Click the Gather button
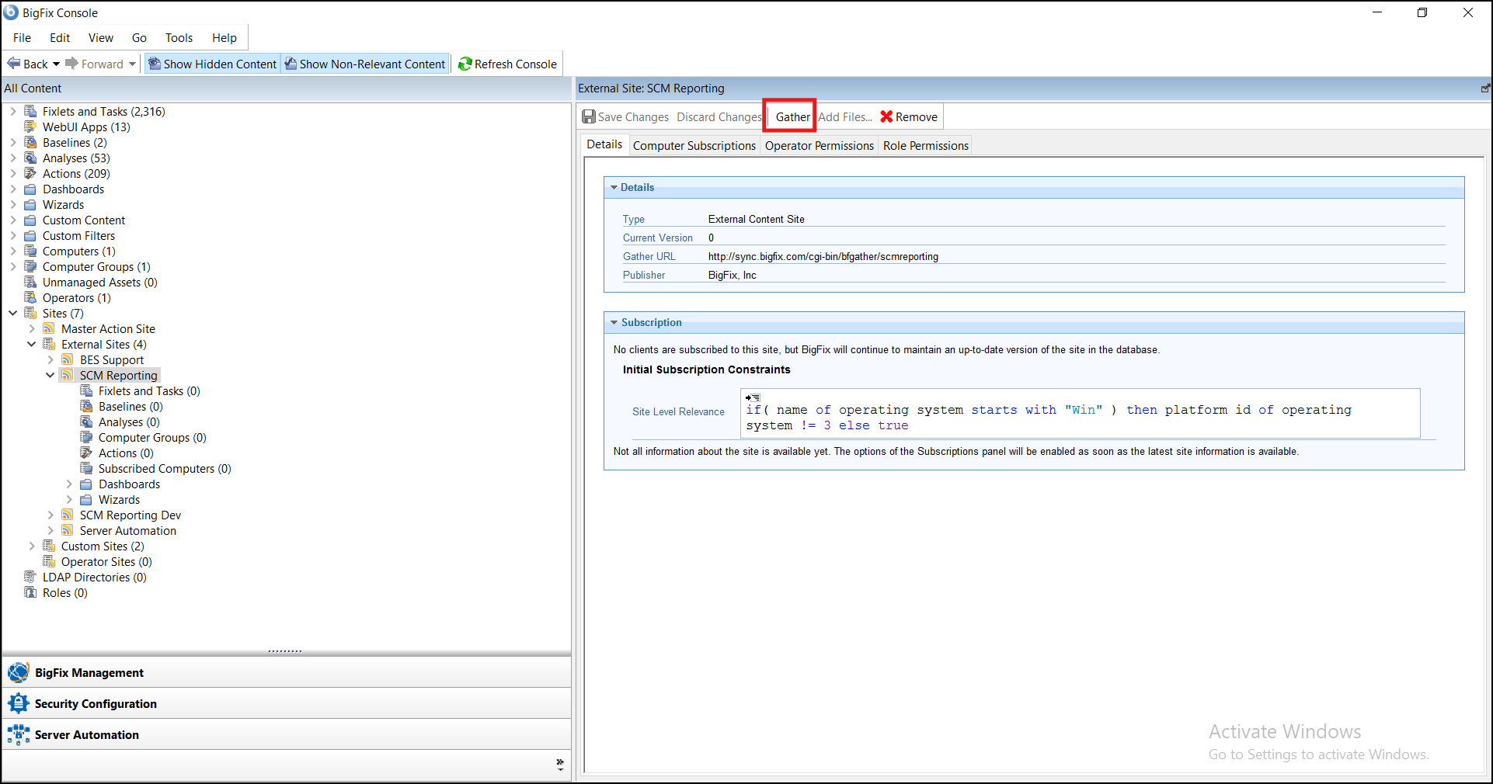1493x784 pixels. coord(792,117)
